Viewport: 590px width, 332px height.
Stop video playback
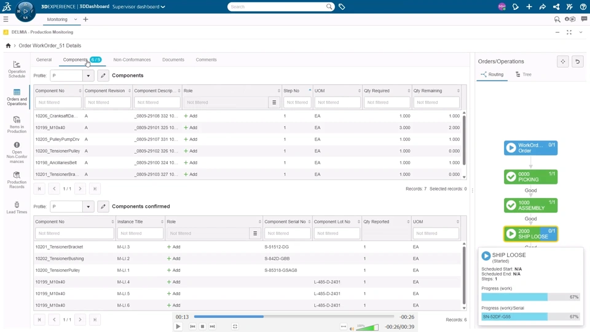click(x=202, y=326)
